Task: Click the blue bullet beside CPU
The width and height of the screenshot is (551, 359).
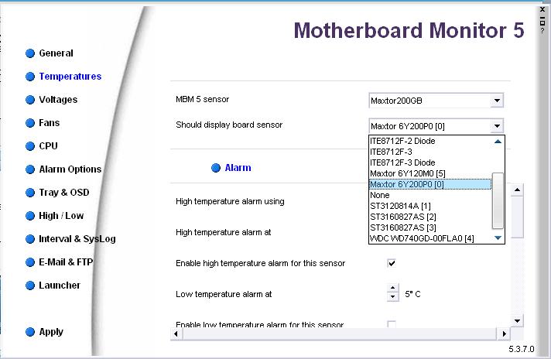Action: point(30,146)
